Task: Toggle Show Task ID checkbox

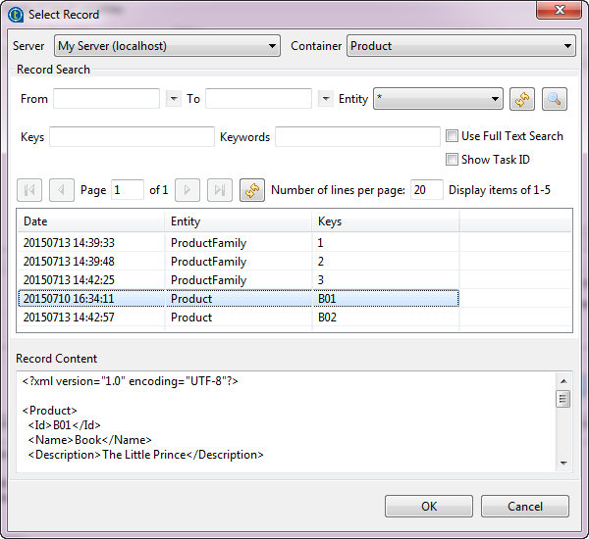Action: [452, 160]
